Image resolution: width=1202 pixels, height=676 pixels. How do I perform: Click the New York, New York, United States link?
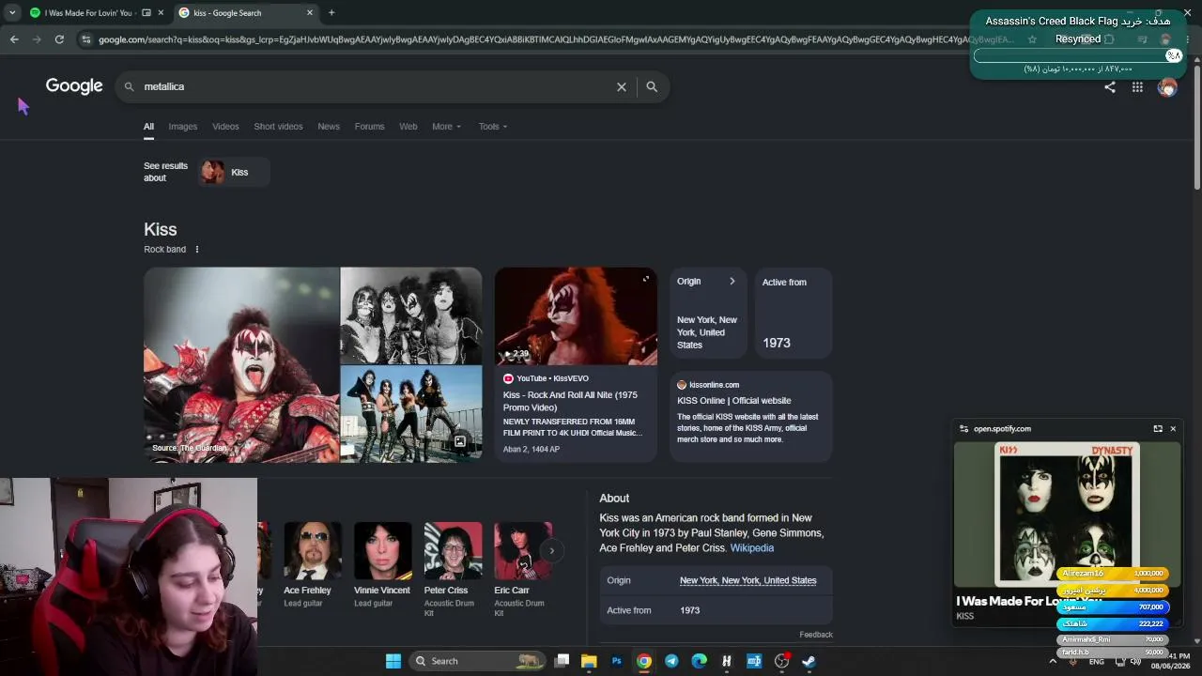click(x=748, y=581)
